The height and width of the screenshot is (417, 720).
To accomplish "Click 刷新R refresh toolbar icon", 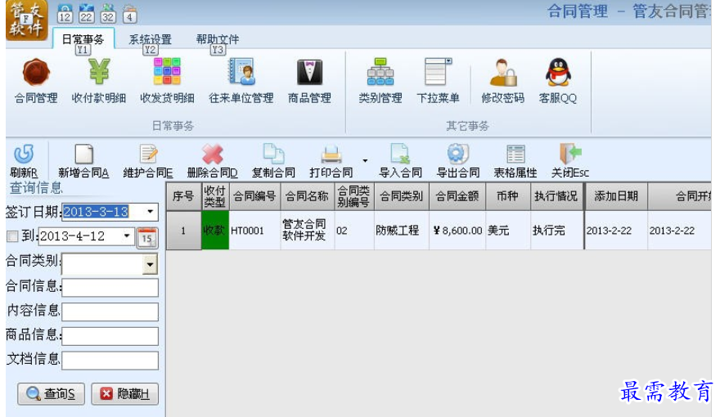I will pyautogui.click(x=24, y=155).
